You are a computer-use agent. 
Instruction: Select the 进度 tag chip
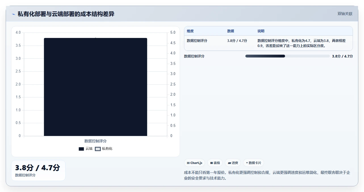[233, 163]
